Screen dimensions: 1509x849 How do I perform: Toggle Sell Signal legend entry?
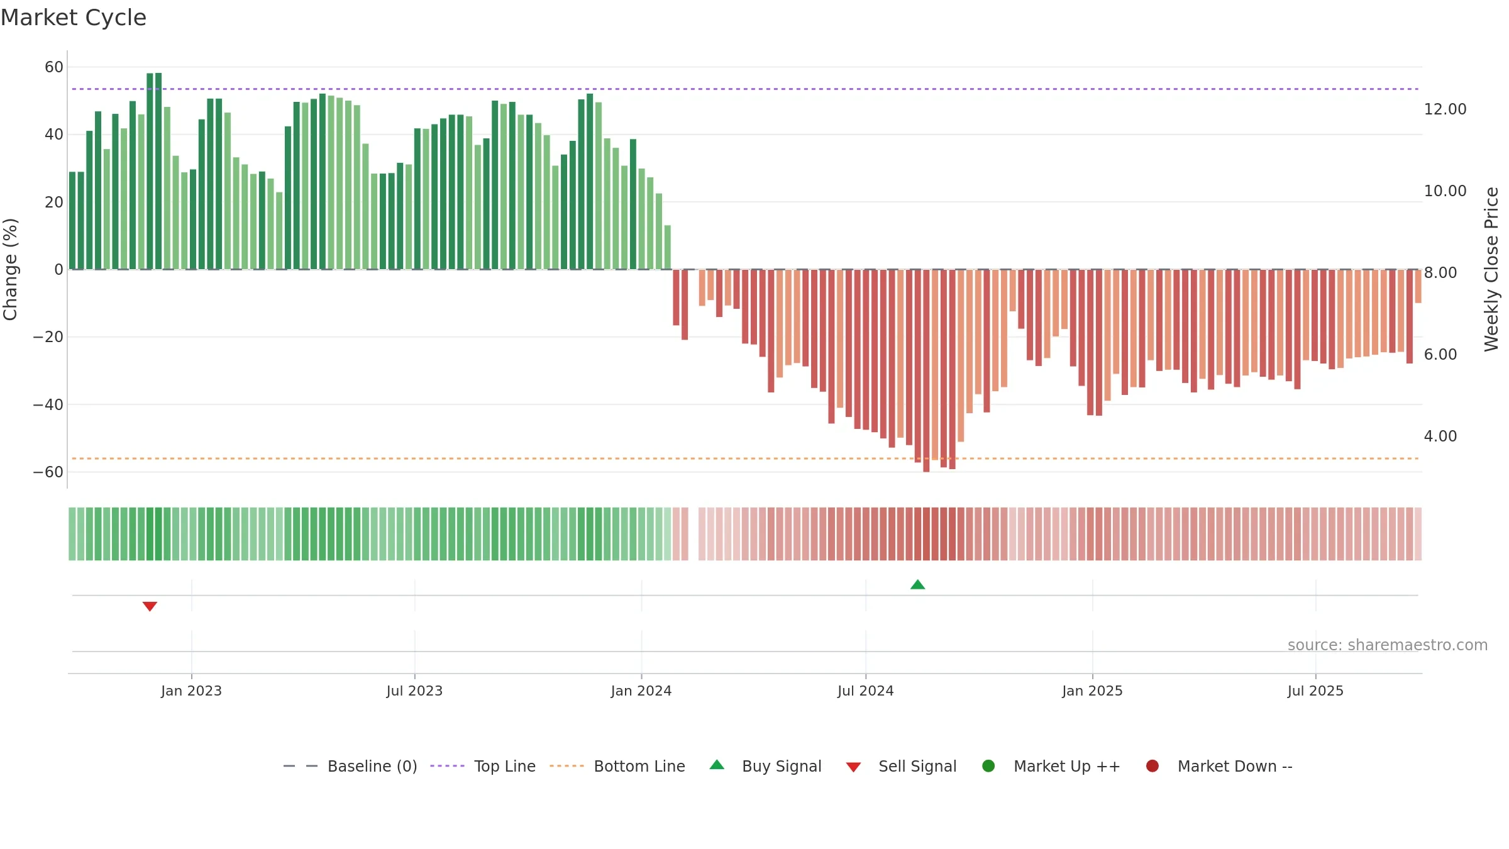(901, 766)
